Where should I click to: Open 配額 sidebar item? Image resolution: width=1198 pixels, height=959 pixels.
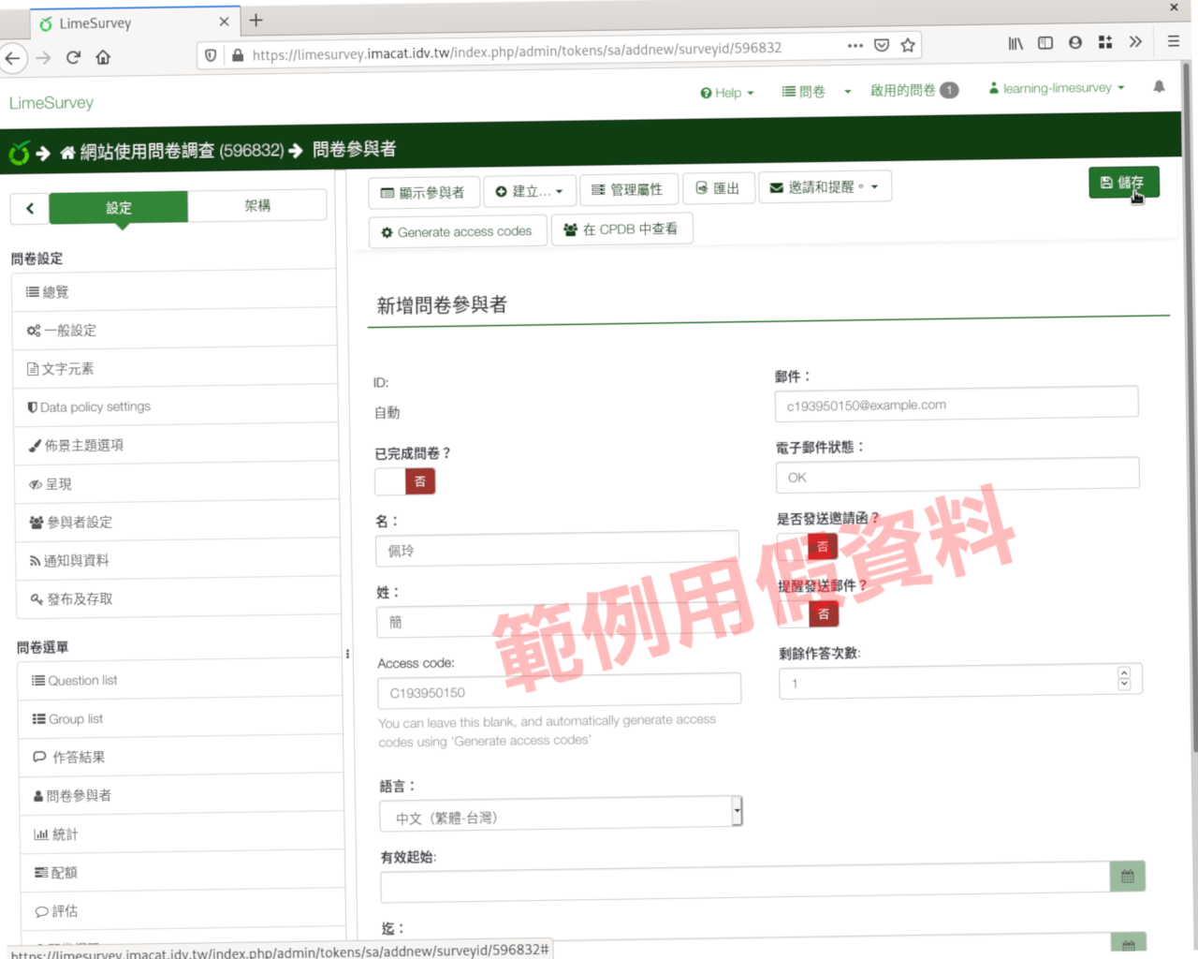pyautogui.click(x=183, y=872)
